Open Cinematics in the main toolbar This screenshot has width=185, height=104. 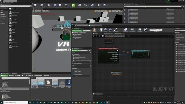click(86, 5)
